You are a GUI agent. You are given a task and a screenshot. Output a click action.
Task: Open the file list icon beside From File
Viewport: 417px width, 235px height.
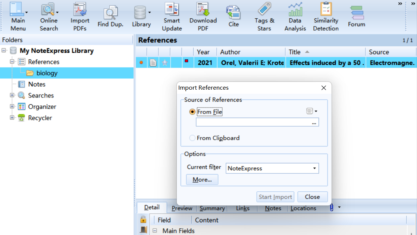click(309, 111)
